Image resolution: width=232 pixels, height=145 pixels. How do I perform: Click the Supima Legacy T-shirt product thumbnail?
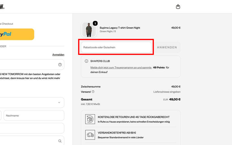pos(89,30)
